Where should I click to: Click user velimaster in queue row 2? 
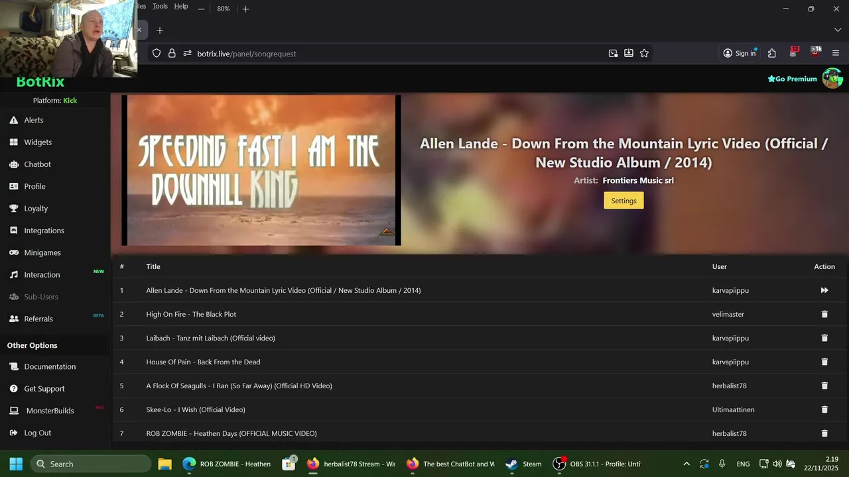(x=728, y=314)
